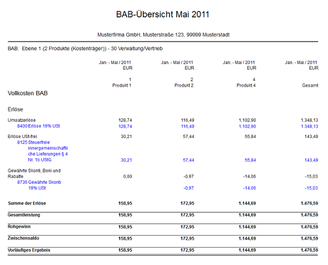The width and height of the screenshot is (328, 265).
Task: Click the 'Umsatzerlöse' row label
Action: coord(21,120)
